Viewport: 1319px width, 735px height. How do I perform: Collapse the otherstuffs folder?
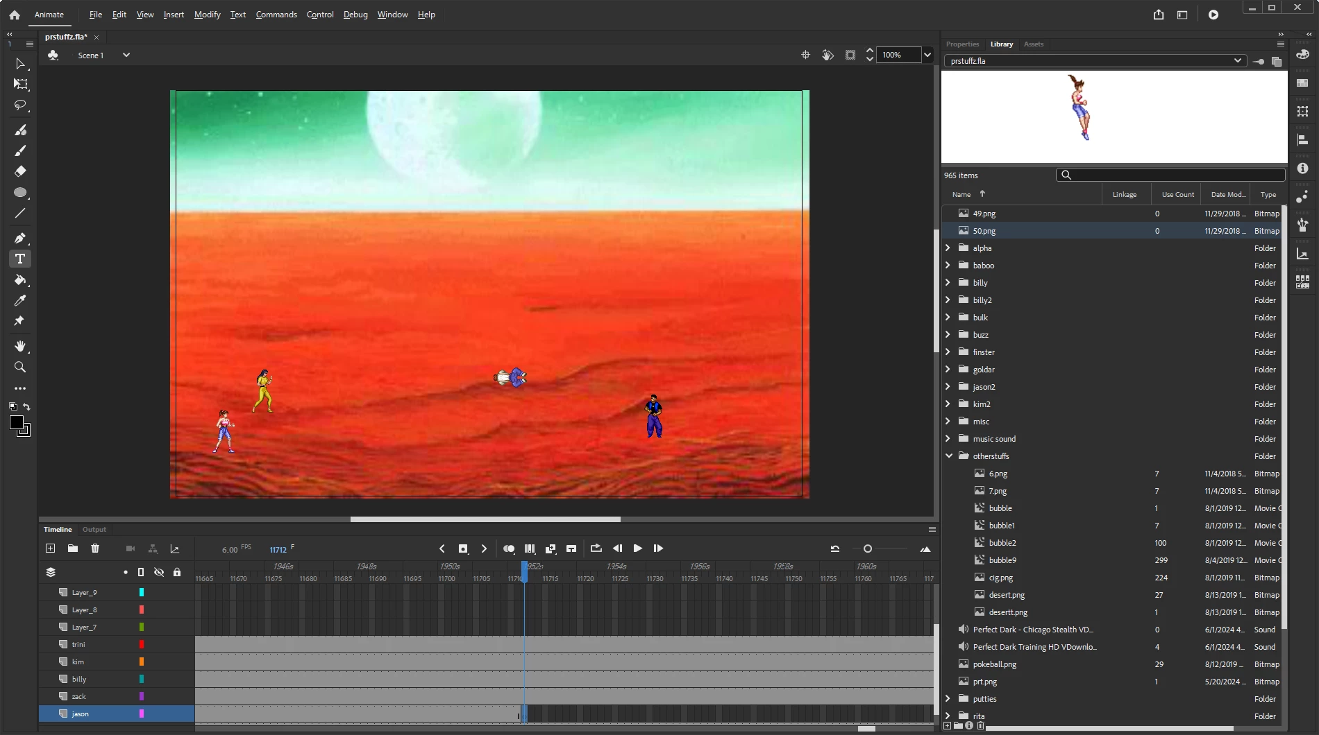(x=948, y=456)
